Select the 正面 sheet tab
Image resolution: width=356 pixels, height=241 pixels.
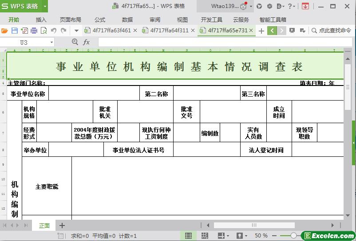(44, 225)
